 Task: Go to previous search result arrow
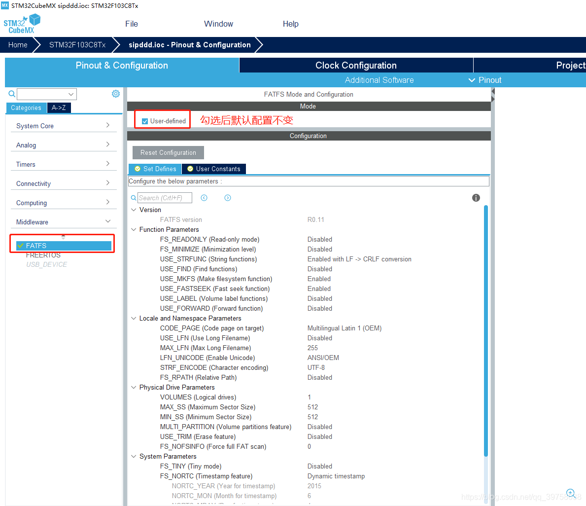(204, 198)
